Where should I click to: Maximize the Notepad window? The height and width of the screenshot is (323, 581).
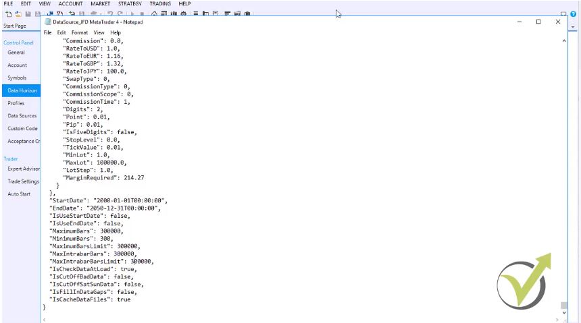[x=538, y=22]
